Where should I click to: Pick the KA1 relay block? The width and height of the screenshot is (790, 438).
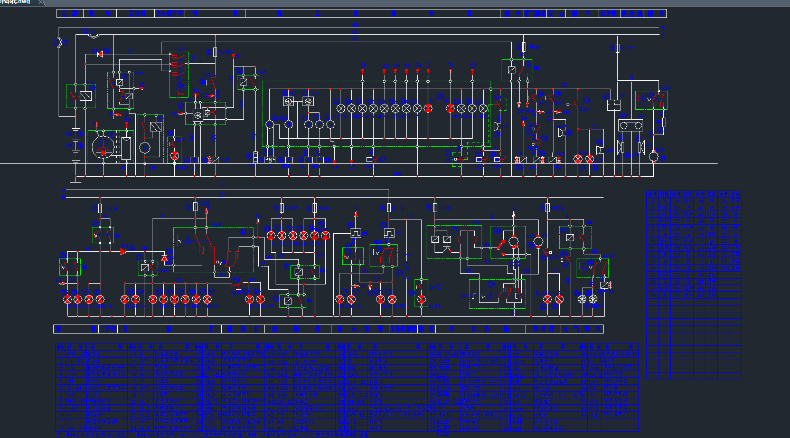(121, 90)
